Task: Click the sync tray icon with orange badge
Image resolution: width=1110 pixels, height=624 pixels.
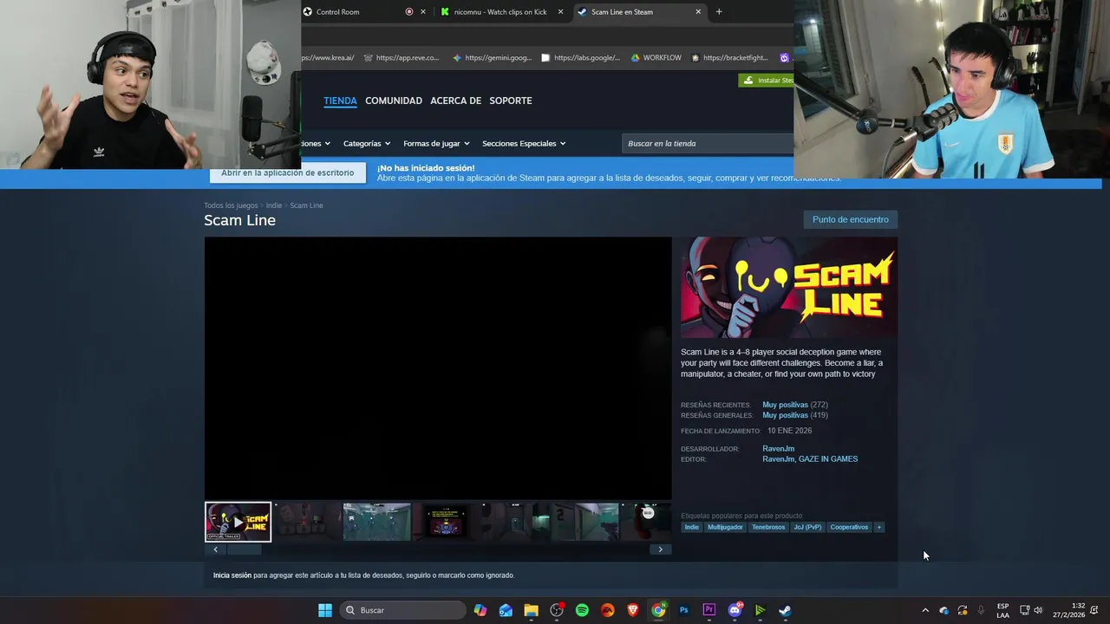Action: click(x=962, y=610)
